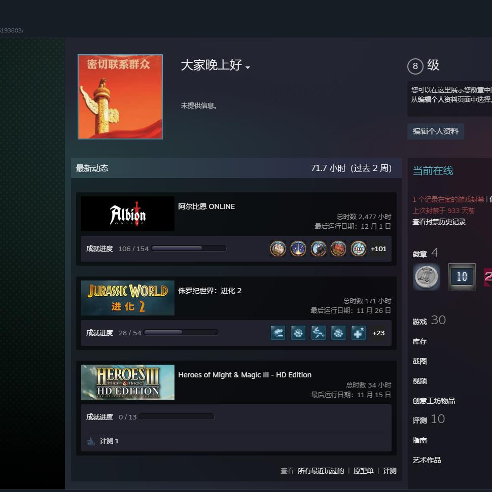The width and height of the screenshot is (492, 492).
Task: Click the first Albion Online achievement medal icon
Action: click(x=278, y=249)
